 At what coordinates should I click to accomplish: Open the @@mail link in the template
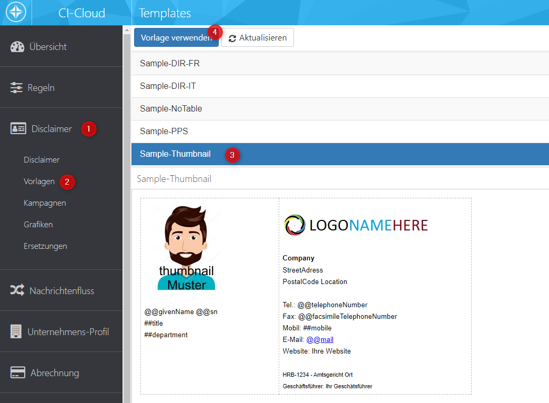pyautogui.click(x=320, y=339)
